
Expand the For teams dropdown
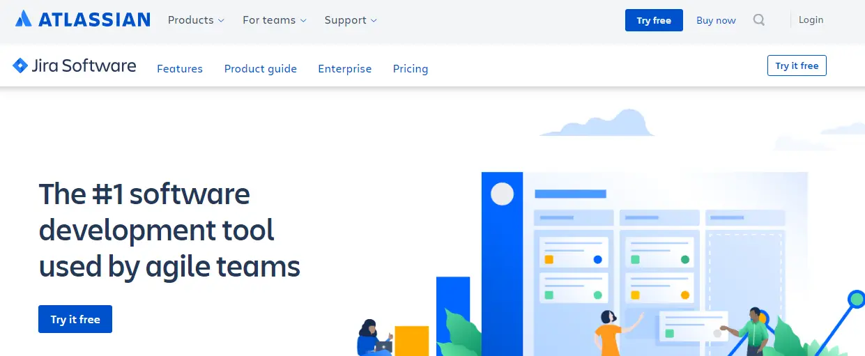(275, 20)
